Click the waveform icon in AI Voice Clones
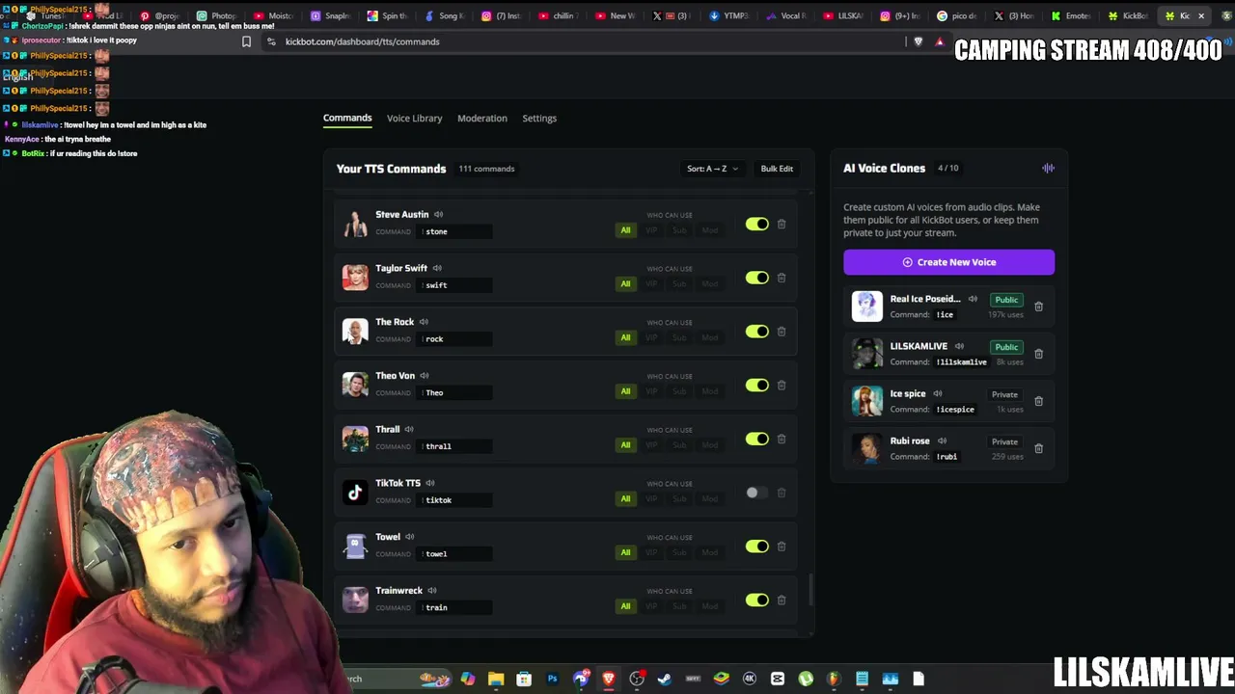The width and height of the screenshot is (1235, 694). 1048,168
